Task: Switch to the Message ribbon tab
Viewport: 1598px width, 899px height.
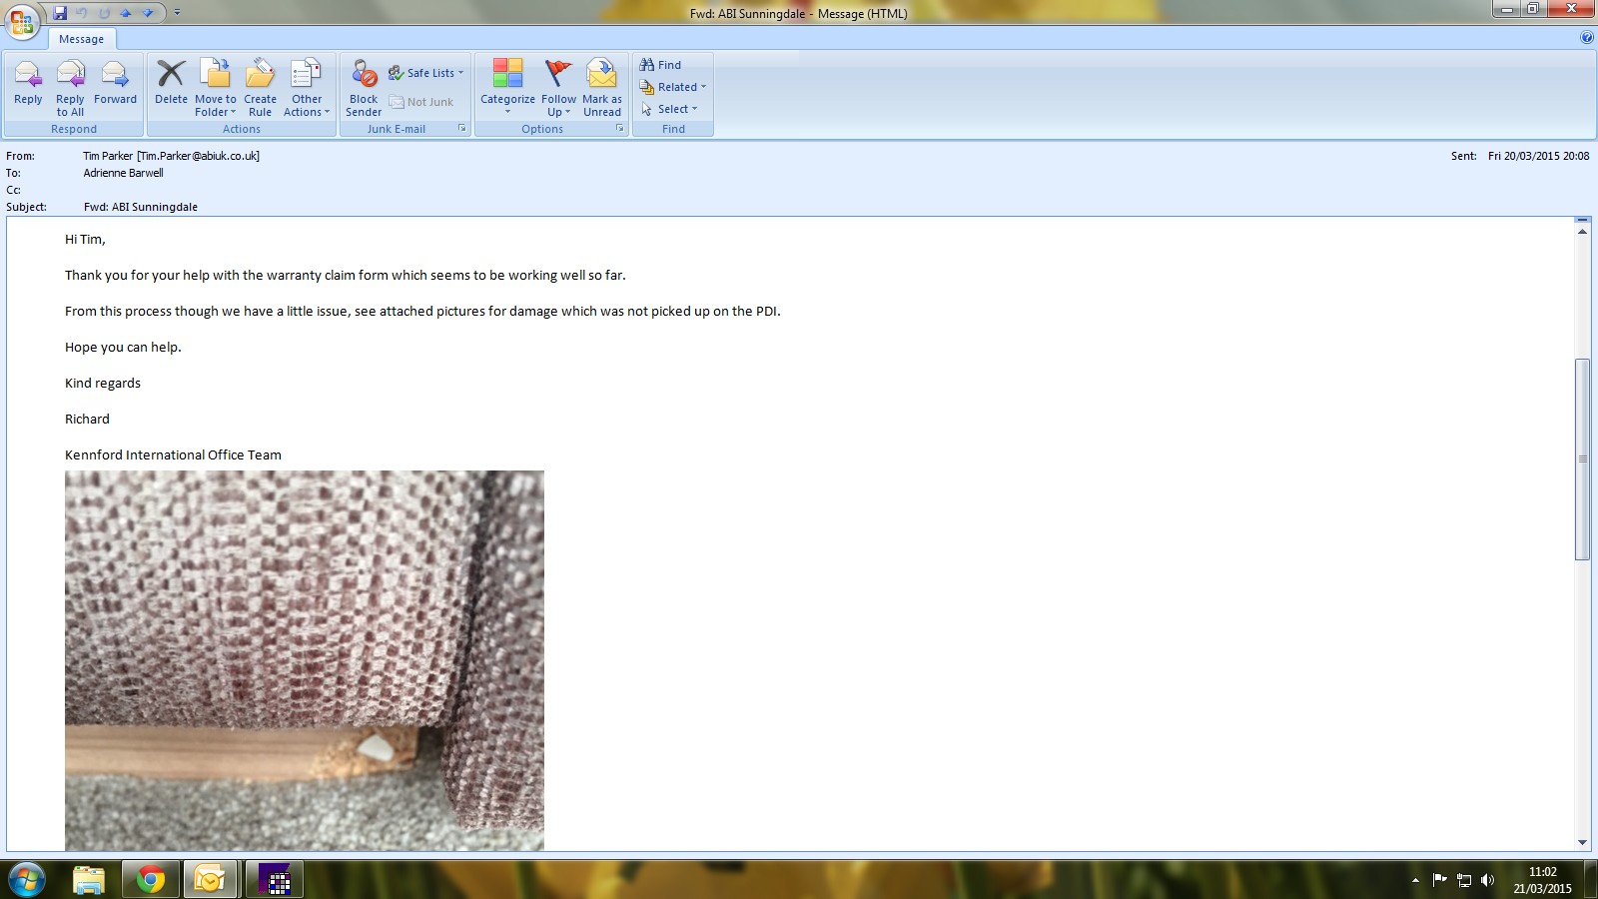Action: [x=81, y=39]
